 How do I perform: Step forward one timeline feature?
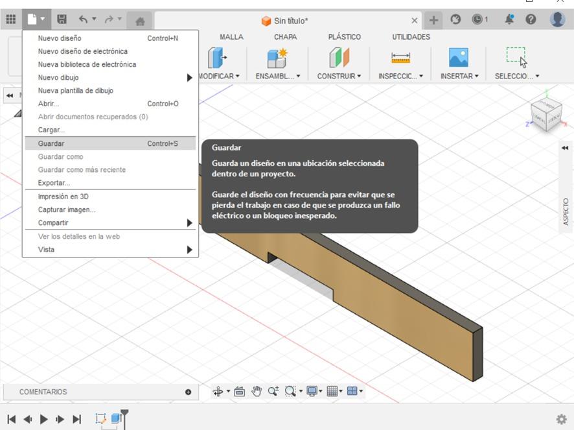60,419
